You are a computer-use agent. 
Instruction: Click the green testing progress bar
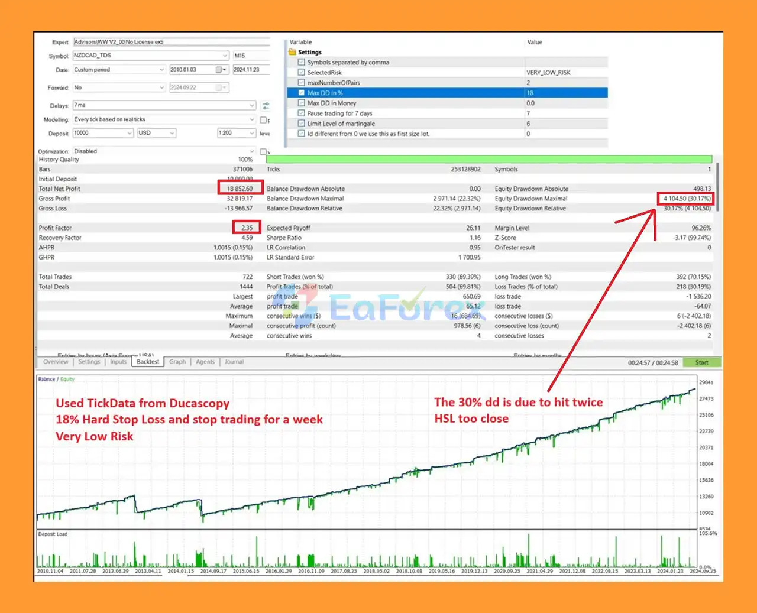pyautogui.click(x=489, y=159)
